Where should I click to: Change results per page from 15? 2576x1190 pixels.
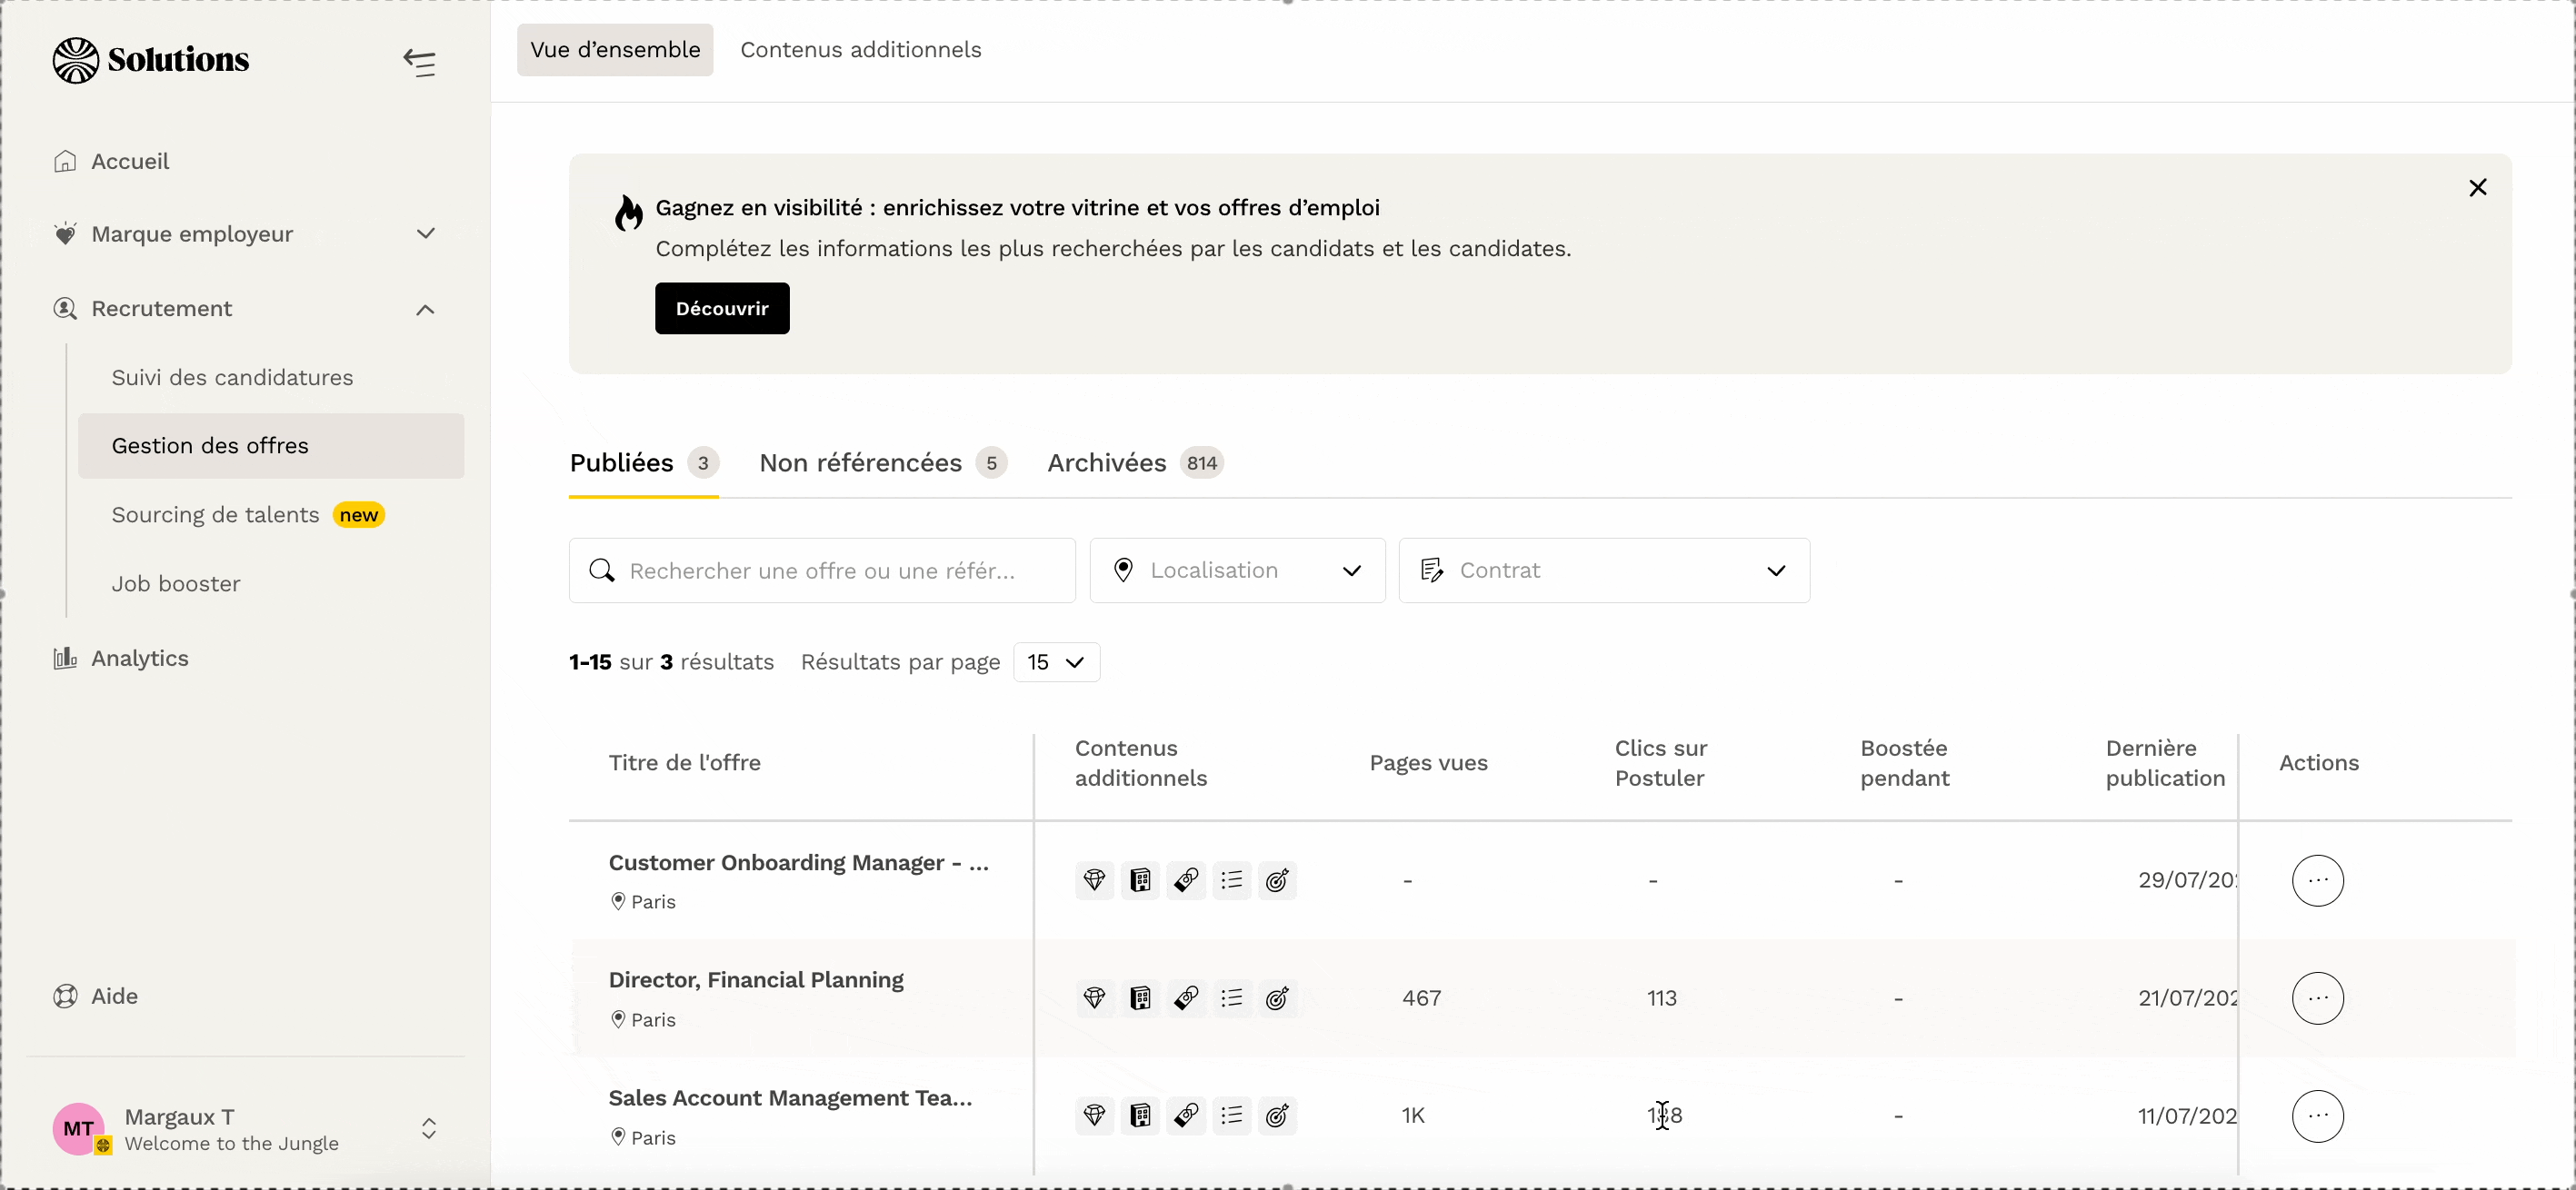click(x=1056, y=662)
